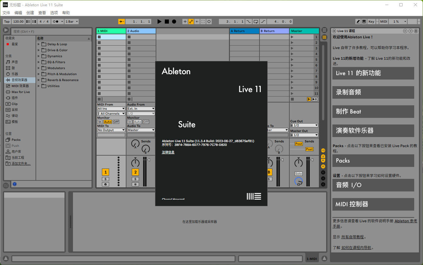Viewport: 423px width, 265px height.
Task: Enter MIDI mapping mode
Action: tap(383, 21)
